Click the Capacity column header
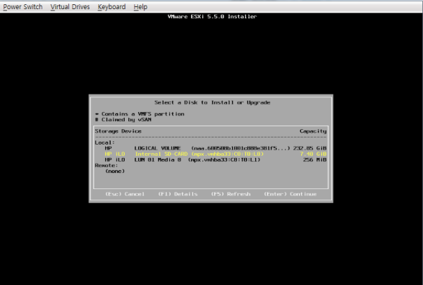 [x=313, y=131]
